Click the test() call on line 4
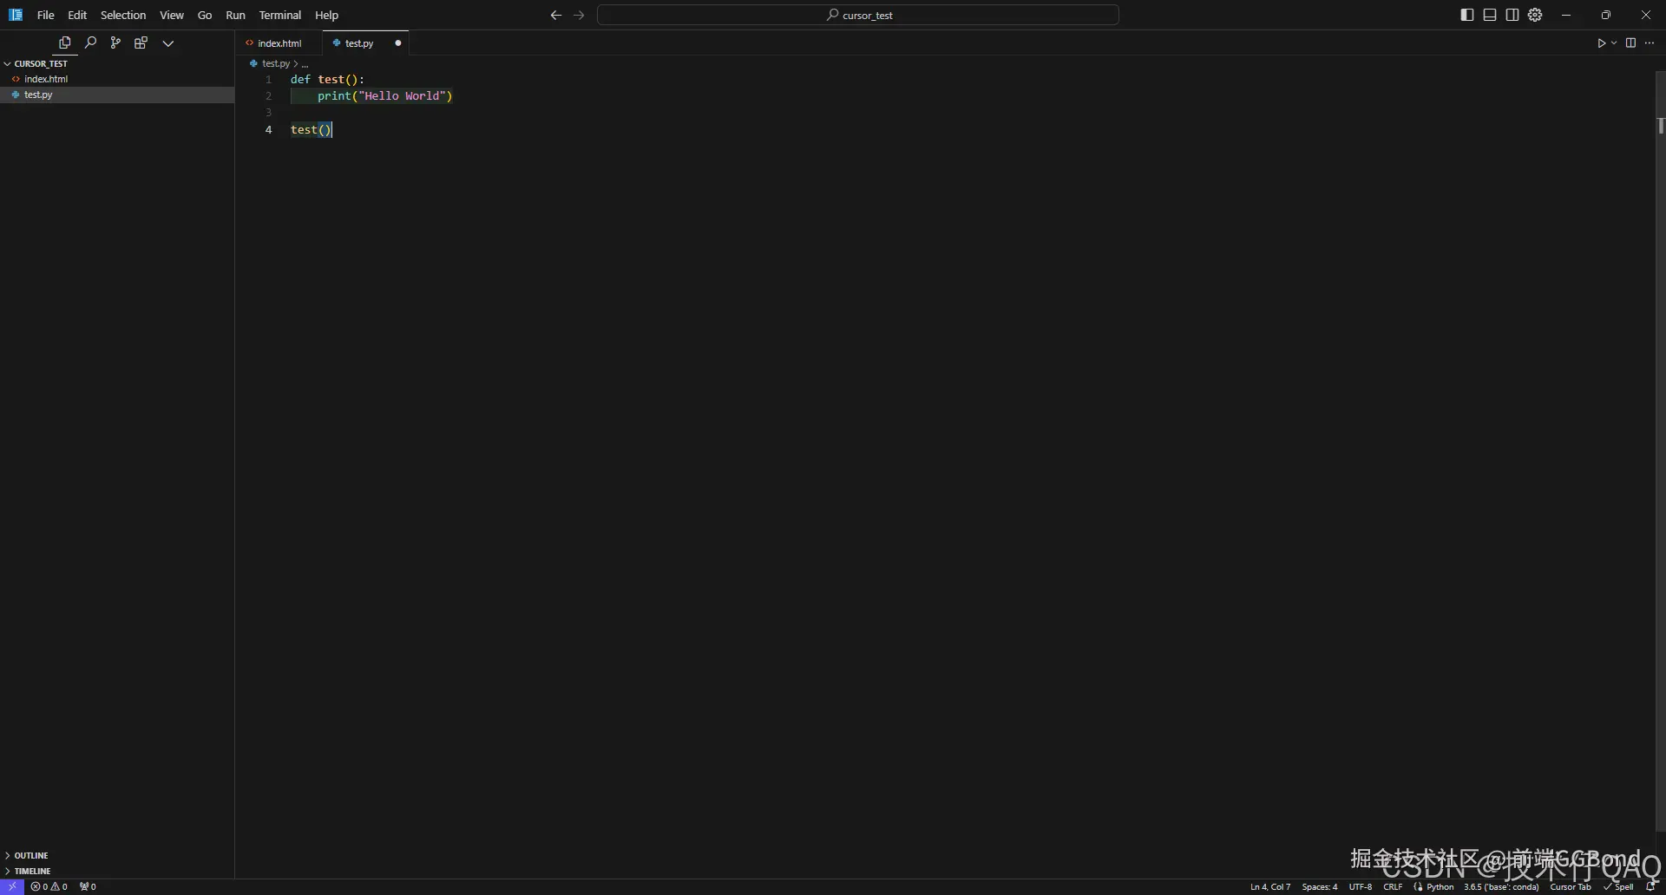 click(x=311, y=130)
